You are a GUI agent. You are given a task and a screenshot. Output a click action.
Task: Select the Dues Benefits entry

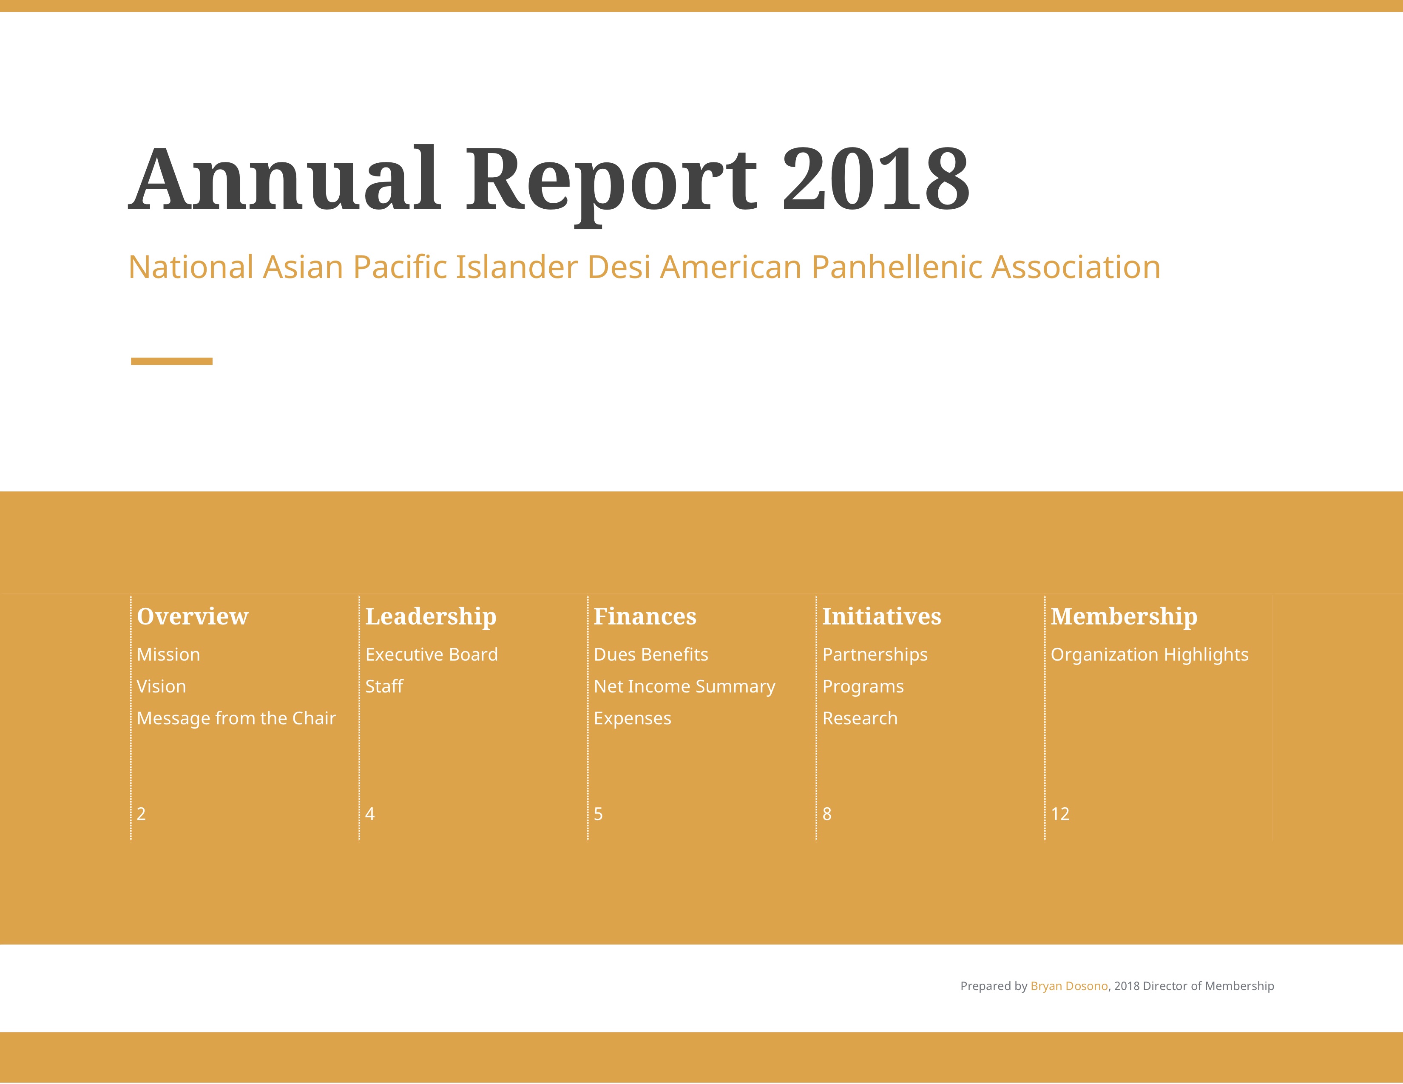[651, 654]
